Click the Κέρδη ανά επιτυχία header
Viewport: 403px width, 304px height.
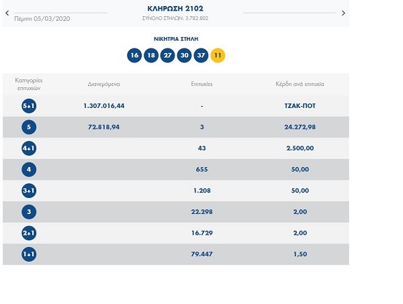pyautogui.click(x=300, y=85)
